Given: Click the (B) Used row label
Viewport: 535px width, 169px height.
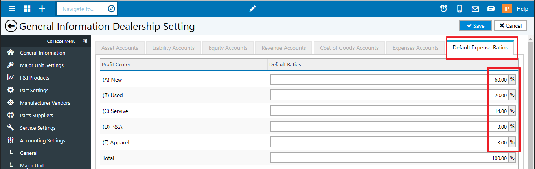Looking at the screenshot, I should [x=113, y=95].
